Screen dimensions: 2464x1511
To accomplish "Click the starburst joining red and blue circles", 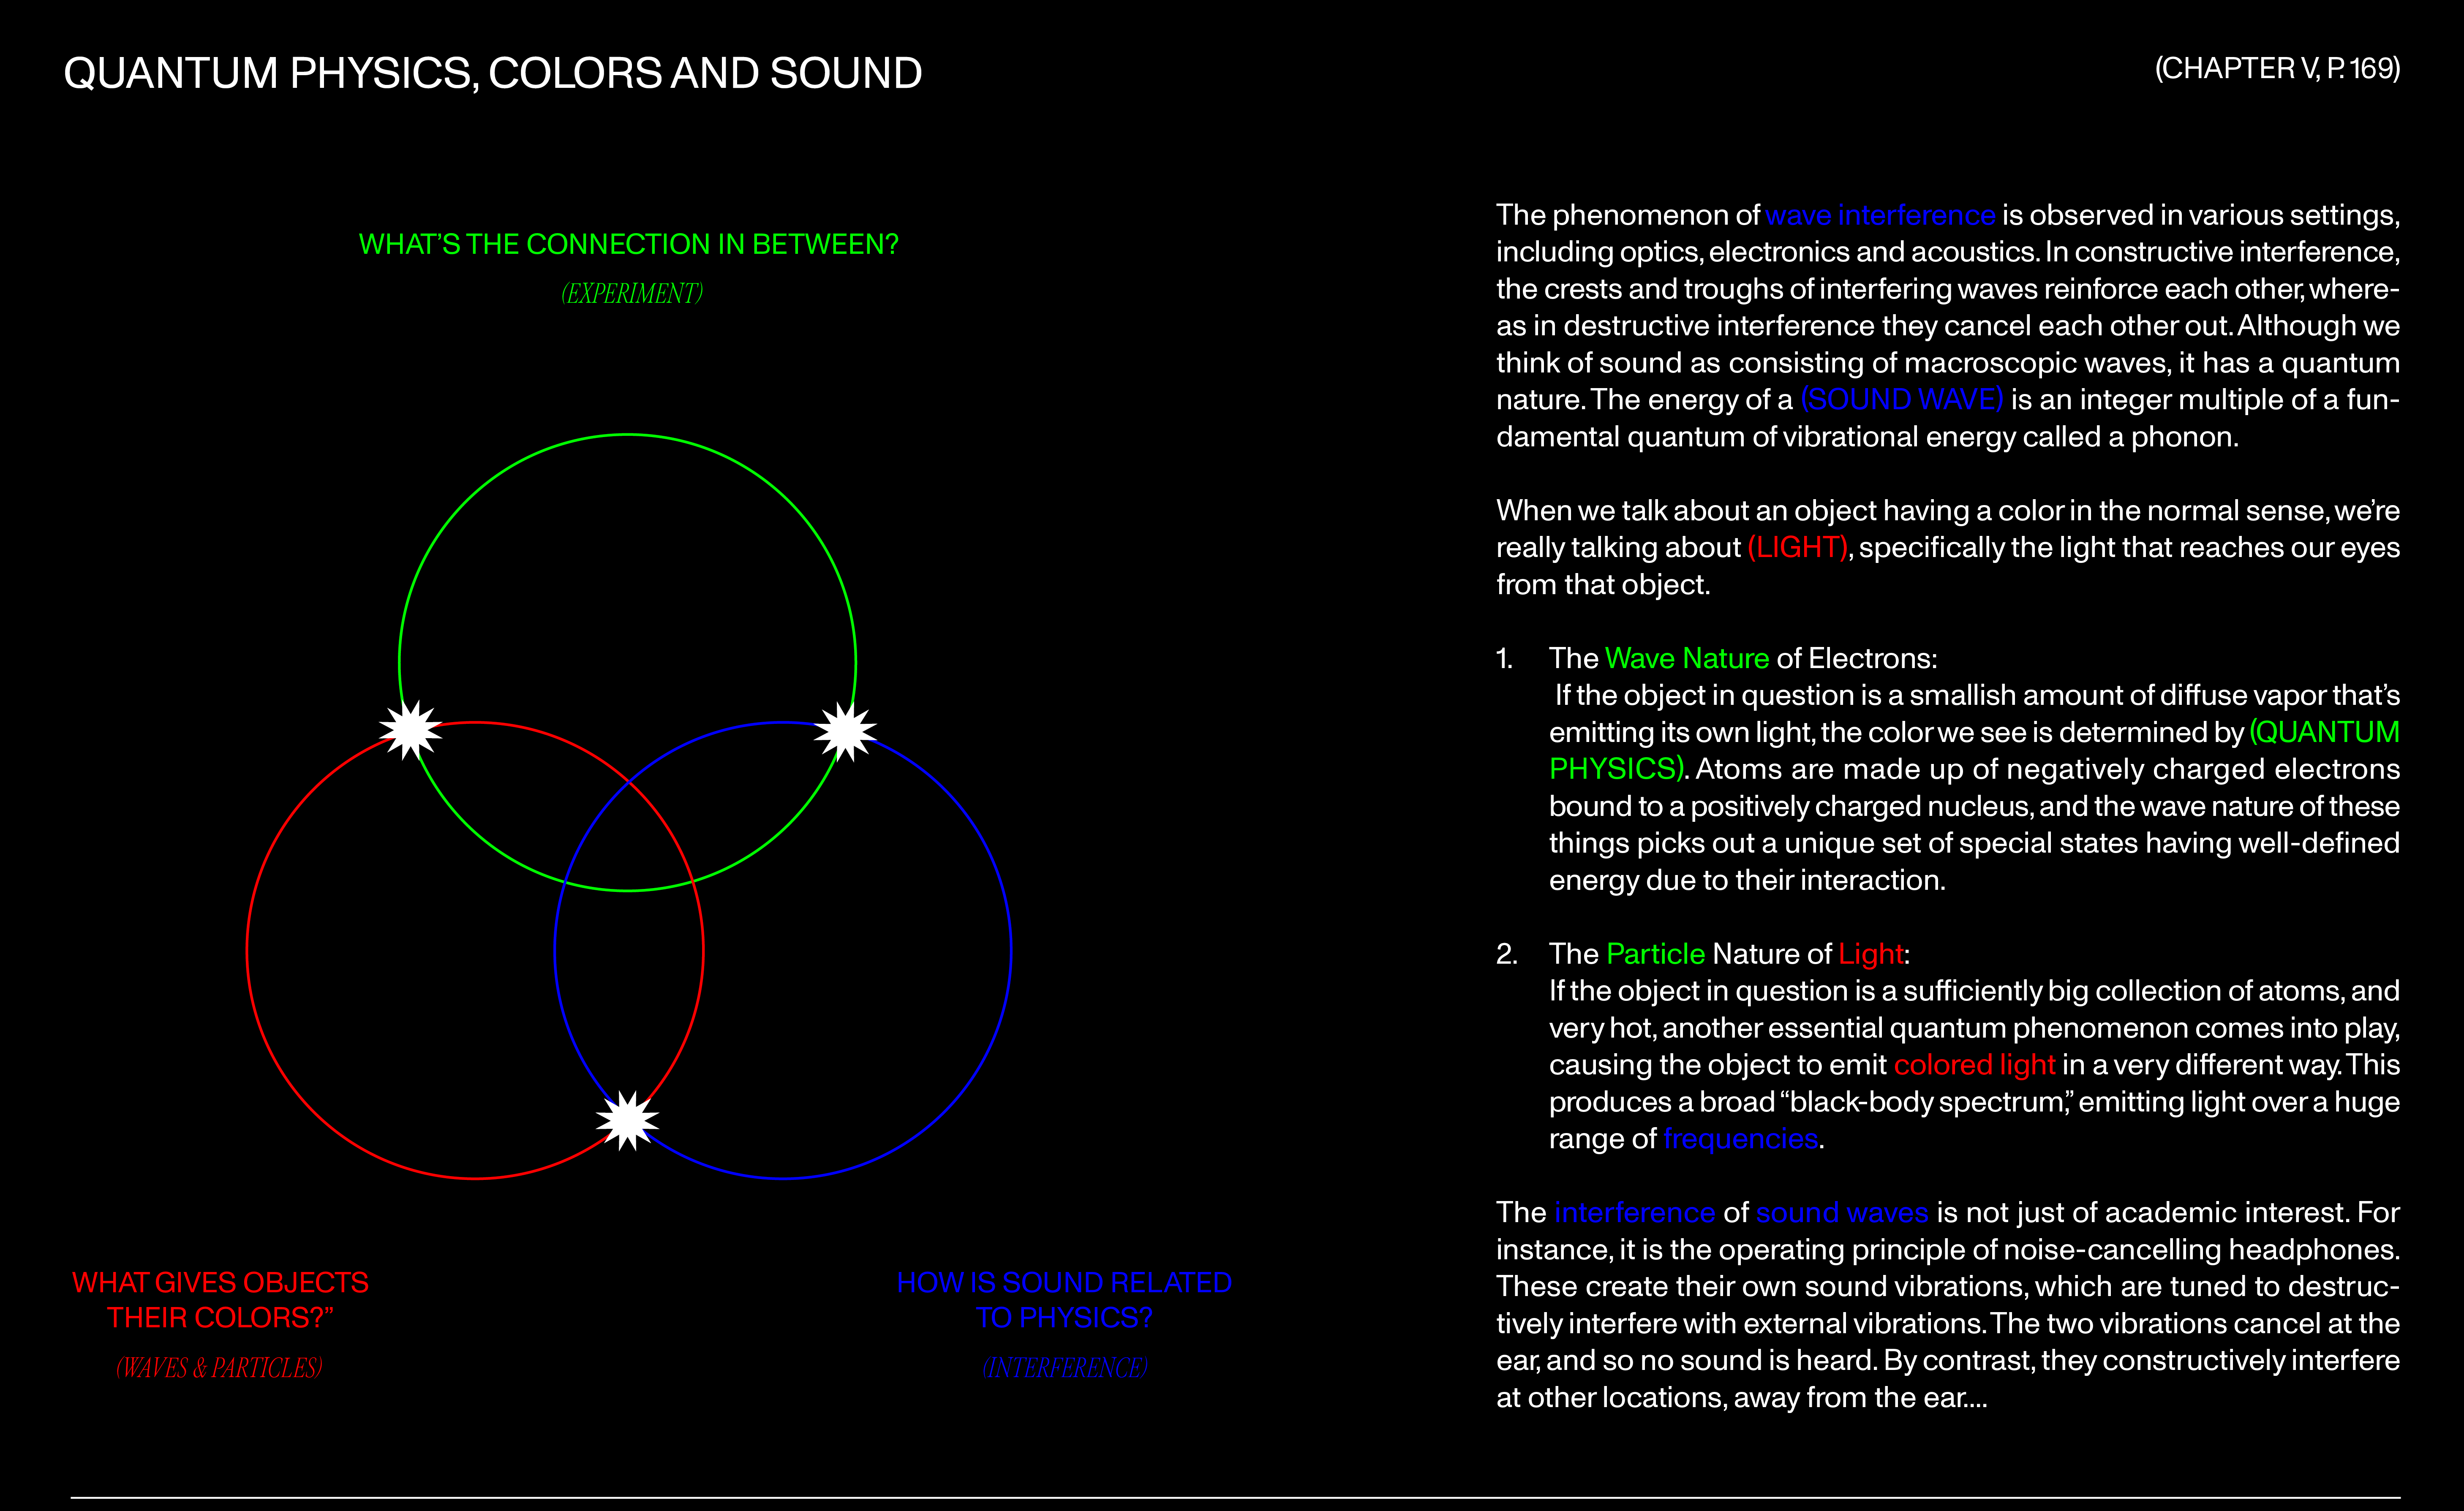I will click(627, 1120).
